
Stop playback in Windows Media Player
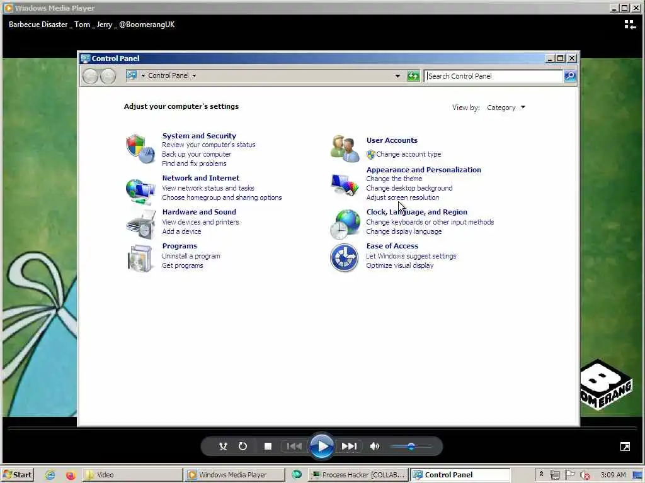click(268, 446)
